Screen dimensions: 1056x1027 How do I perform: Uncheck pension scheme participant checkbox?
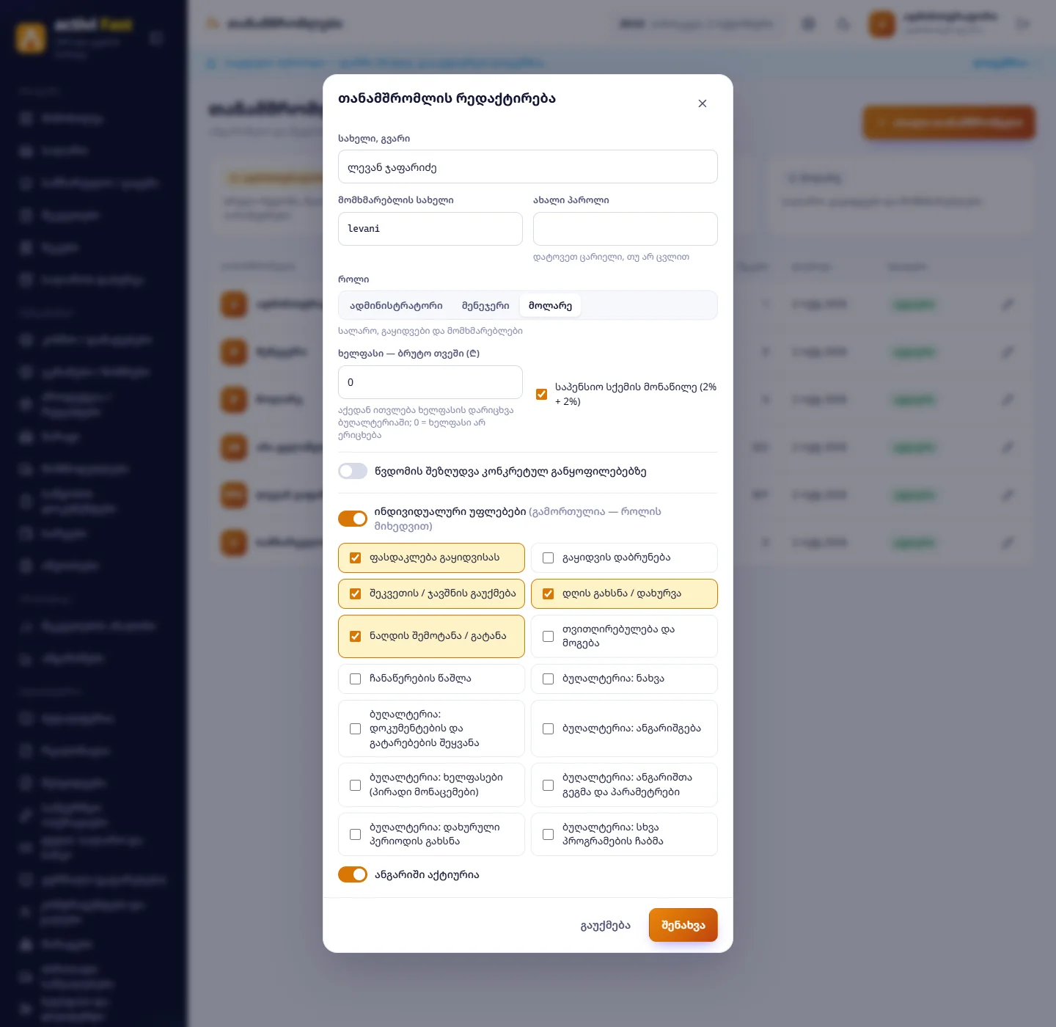pyautogui.click(x=541, y=394)
